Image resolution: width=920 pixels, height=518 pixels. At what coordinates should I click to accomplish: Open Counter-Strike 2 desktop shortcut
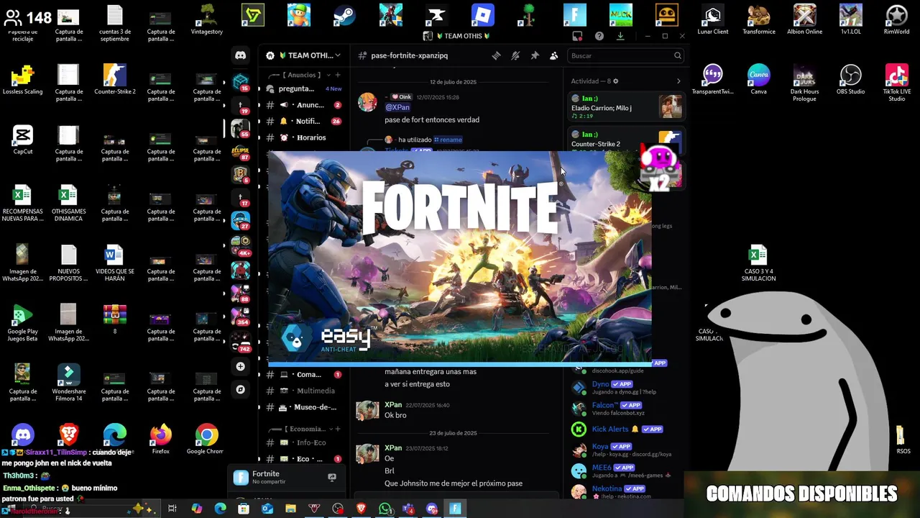pyautogui.click(x=115, y=79)
